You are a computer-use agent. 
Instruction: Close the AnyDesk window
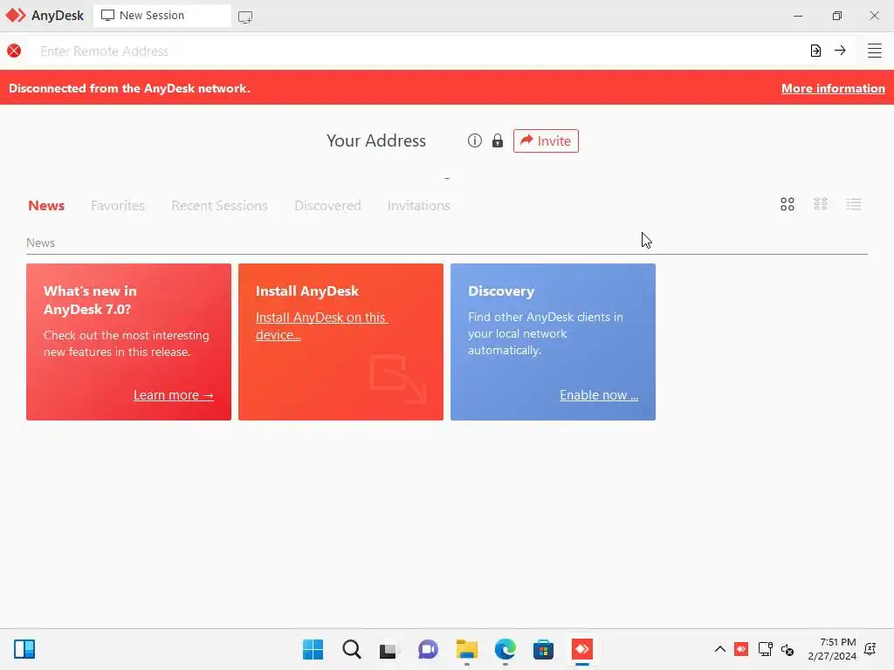pos(874,16)
